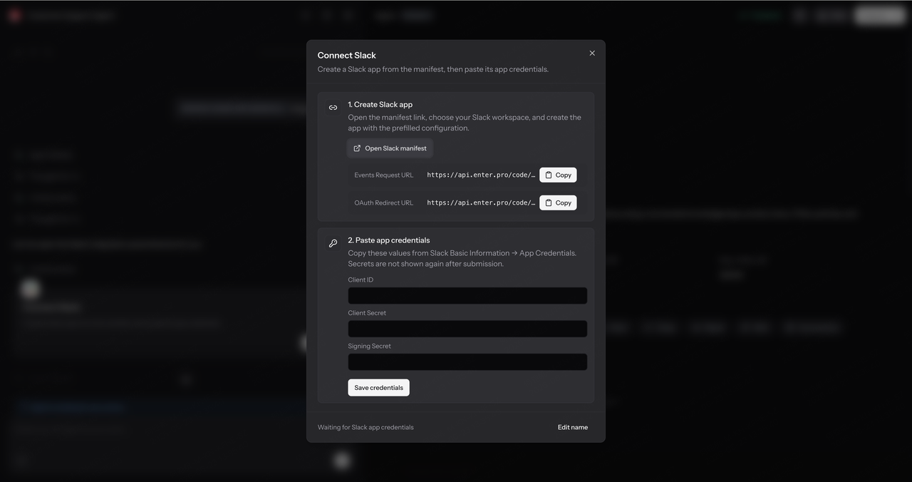Screen dimensions: 912x482
Task: Focus the Client Secret field
Action: (467, 329)
